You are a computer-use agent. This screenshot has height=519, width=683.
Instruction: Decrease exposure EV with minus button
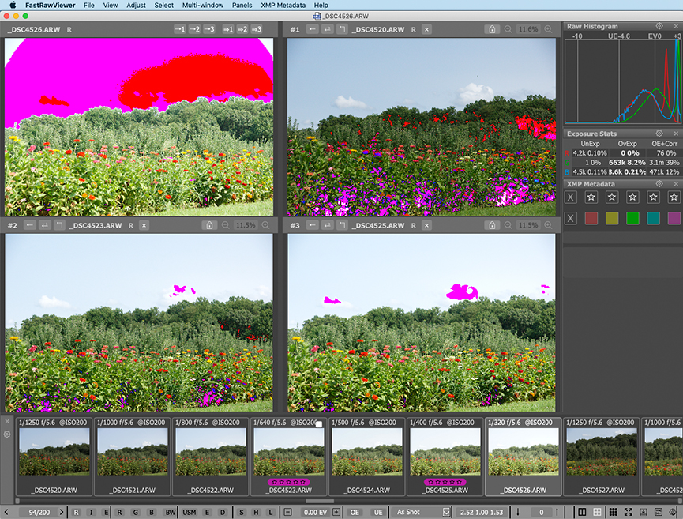pyautogui.click(x=287, y=512)
